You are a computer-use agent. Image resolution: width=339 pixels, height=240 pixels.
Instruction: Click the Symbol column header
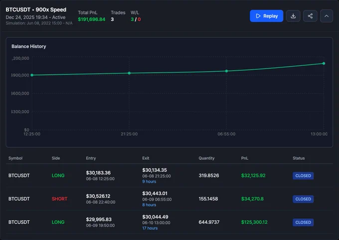[15, 158]
